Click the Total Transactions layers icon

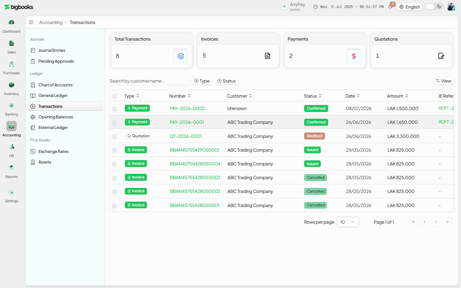pos(181,56)
